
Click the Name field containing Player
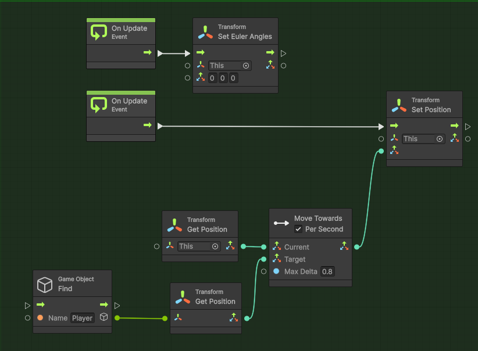pos(82,318)
